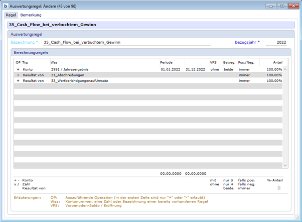The width and height of the screenshot is (302, 222).
Task: Click the trash delete icon below %-Anteil
Action: [279, 187]
